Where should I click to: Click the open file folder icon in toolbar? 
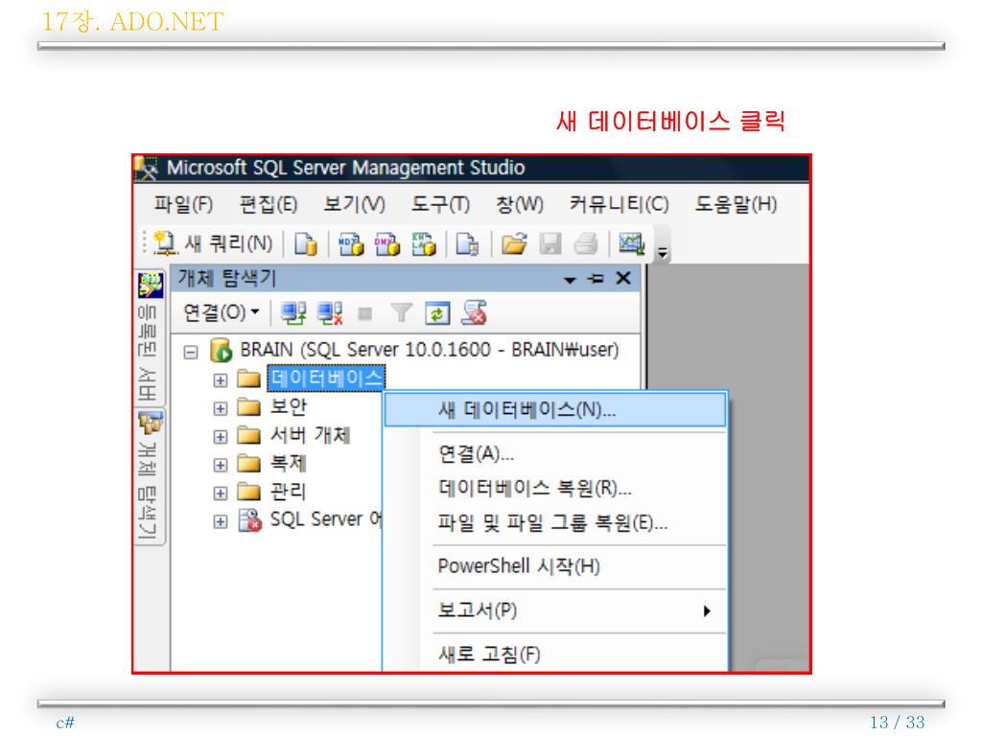(514, 244)
